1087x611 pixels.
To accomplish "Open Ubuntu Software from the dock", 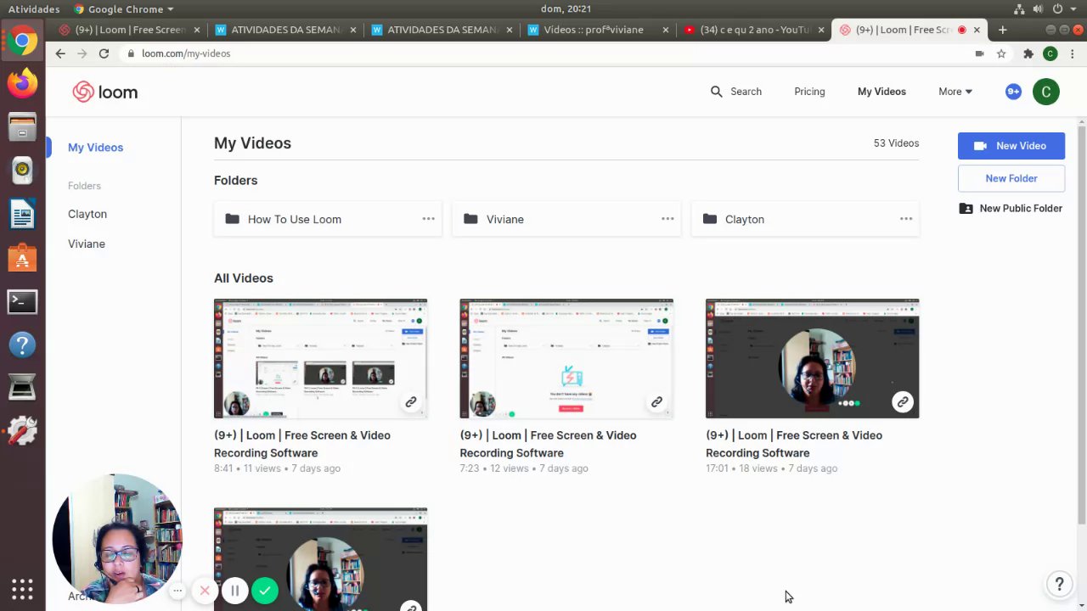I will point(22,257).
